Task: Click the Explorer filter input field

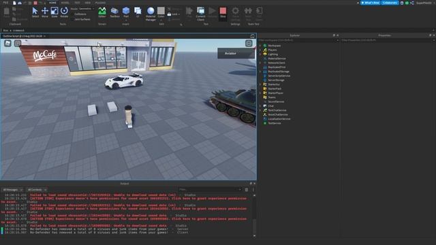Action: [298, 40]
